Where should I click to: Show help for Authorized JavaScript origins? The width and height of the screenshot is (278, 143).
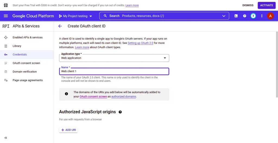click(120, 112)
